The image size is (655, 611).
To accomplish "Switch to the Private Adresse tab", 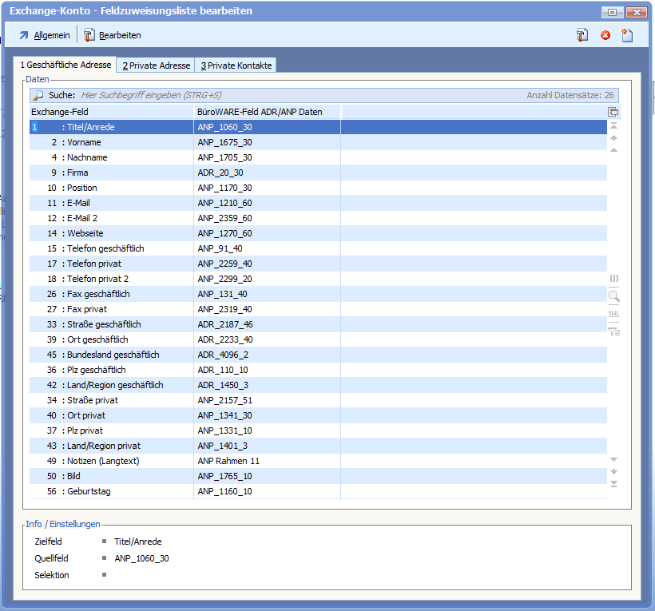I will click(x=156, y=65).
